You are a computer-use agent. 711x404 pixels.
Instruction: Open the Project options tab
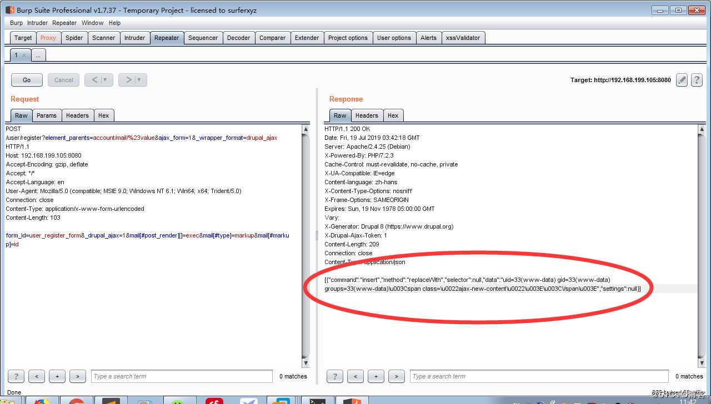[x=348, y=38]
